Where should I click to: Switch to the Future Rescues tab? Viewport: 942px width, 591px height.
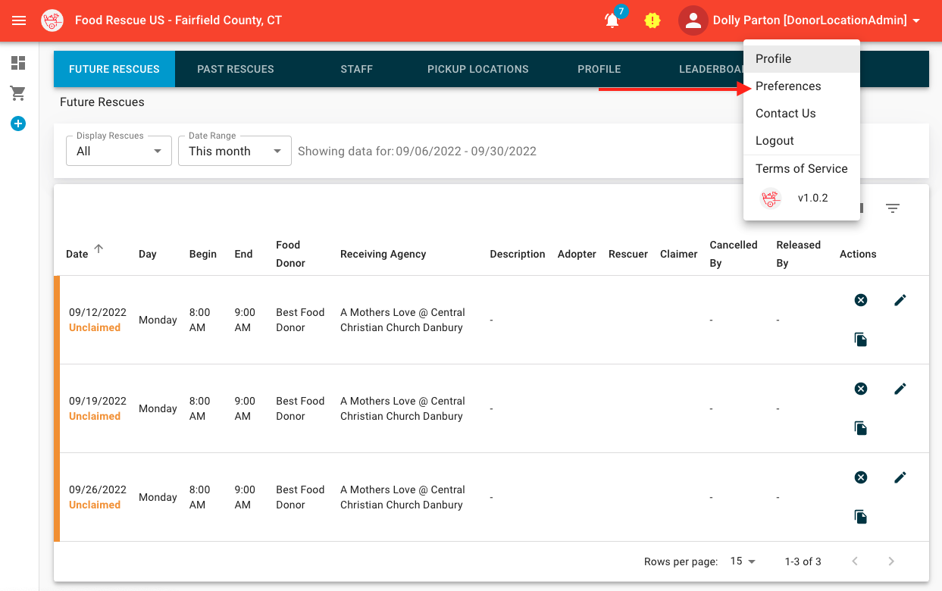[114, 69]
